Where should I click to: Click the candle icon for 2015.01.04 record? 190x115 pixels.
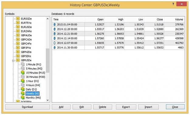tap(54, 25)
